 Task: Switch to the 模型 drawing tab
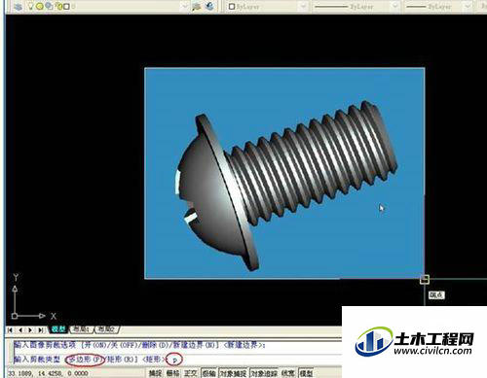[x=58, y=329]
